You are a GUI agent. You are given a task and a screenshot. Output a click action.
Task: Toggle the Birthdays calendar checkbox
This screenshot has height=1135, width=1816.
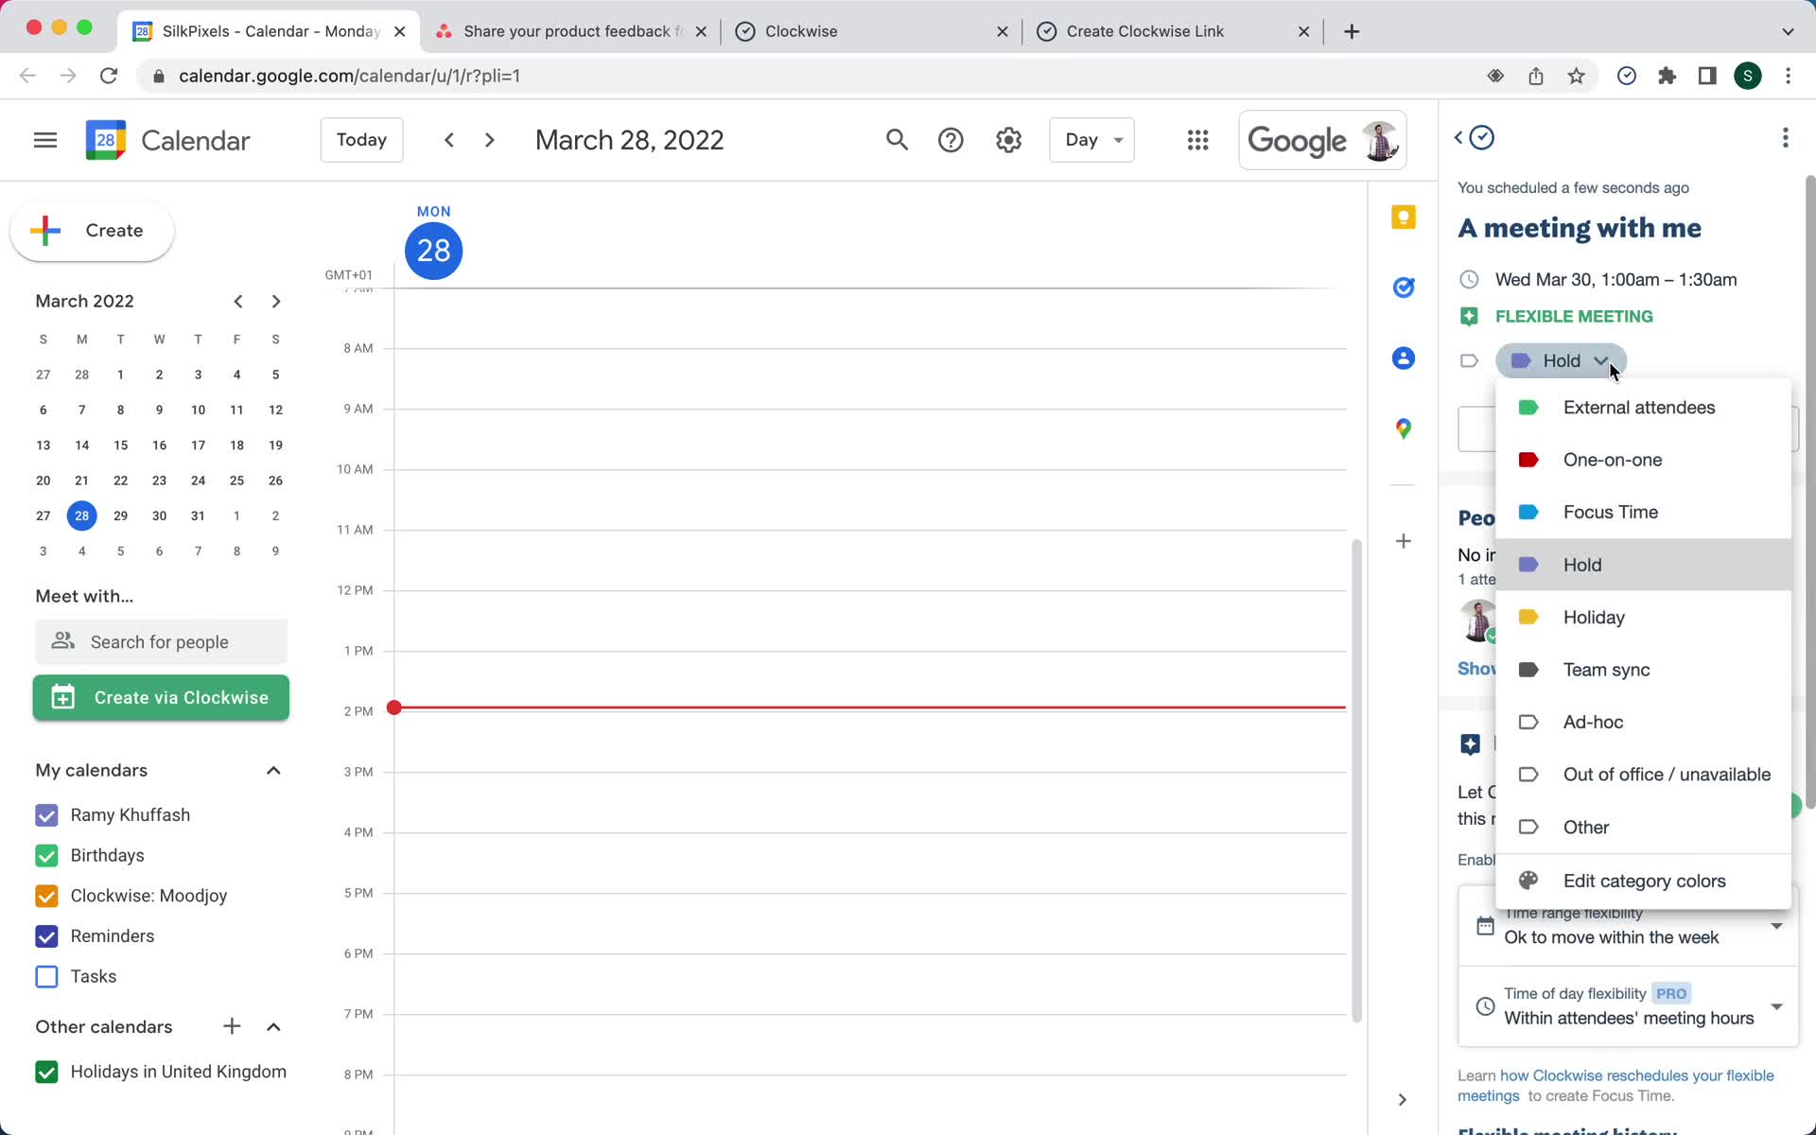pos(45,854)
